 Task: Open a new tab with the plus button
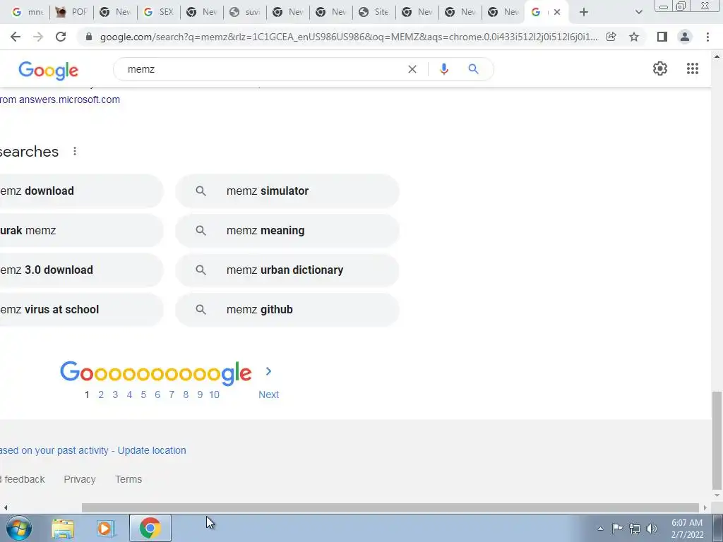(x=584, y=12)
